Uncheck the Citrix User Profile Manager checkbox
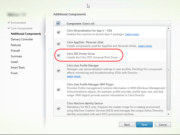 click(x=59, y=71)
